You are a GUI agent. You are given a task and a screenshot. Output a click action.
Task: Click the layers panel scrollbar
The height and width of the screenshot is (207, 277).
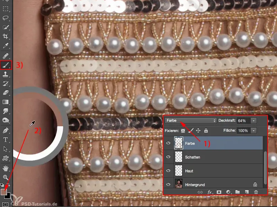(x=265, y=167)
